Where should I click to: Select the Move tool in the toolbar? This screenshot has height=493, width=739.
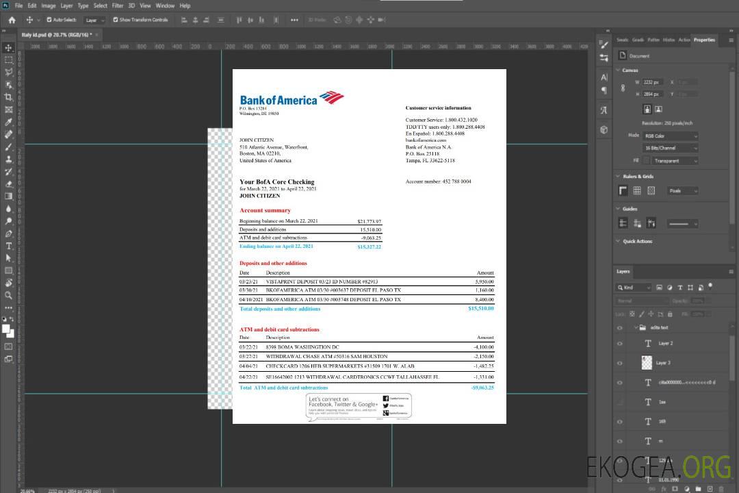8,48
